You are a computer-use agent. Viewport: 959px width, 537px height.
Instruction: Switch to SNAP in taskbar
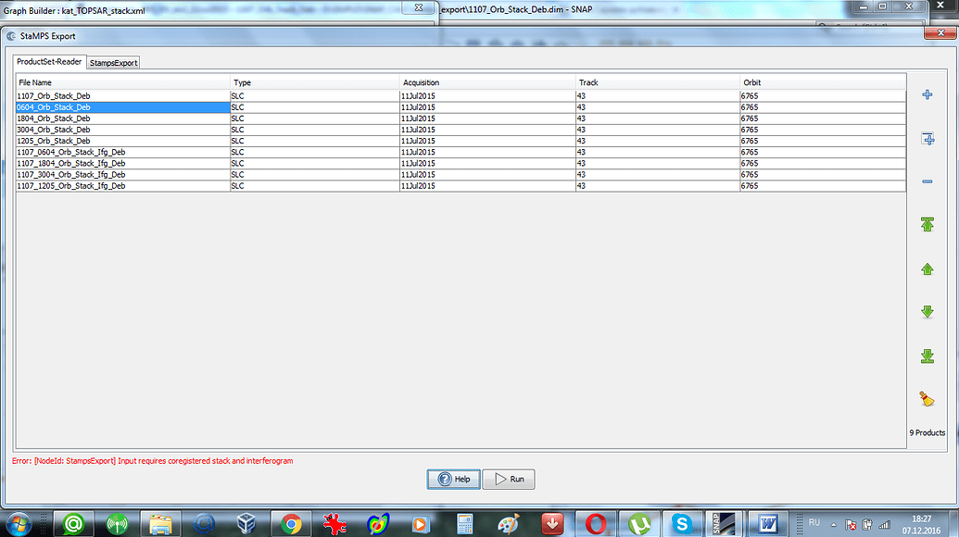[x=724, y=524]
